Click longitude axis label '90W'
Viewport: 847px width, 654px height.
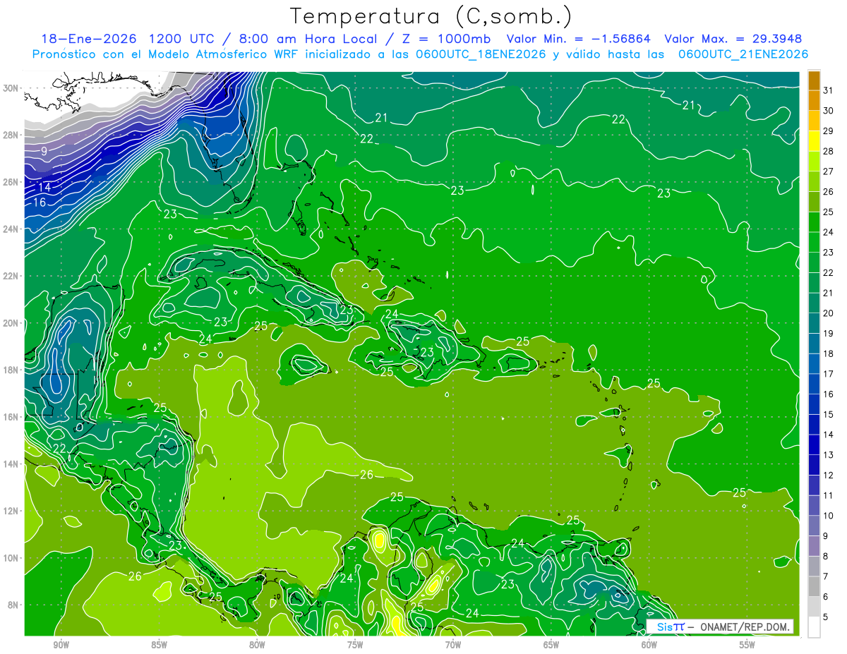coord(61,645)
